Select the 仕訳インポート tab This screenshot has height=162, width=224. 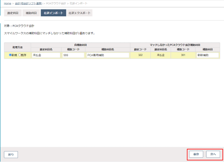(53, 13)
